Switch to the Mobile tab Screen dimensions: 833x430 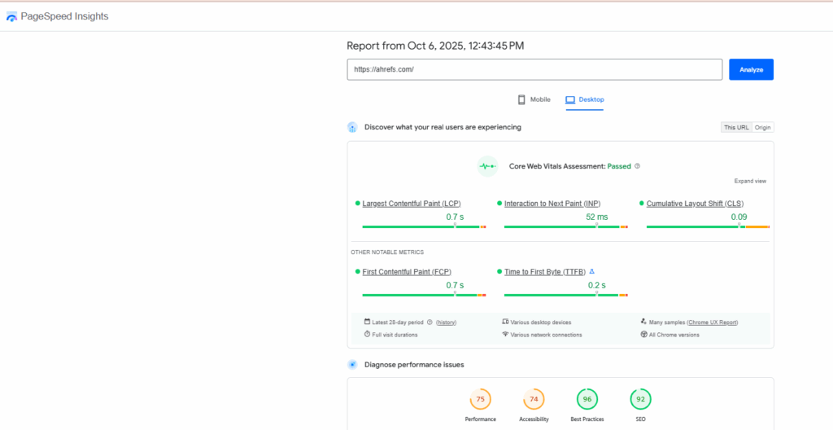point(534,99)
